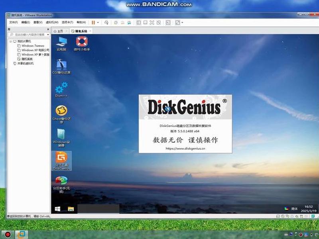Click the red record button on host taskbar
Screen dimensions: 319x239
pos(8,235)
